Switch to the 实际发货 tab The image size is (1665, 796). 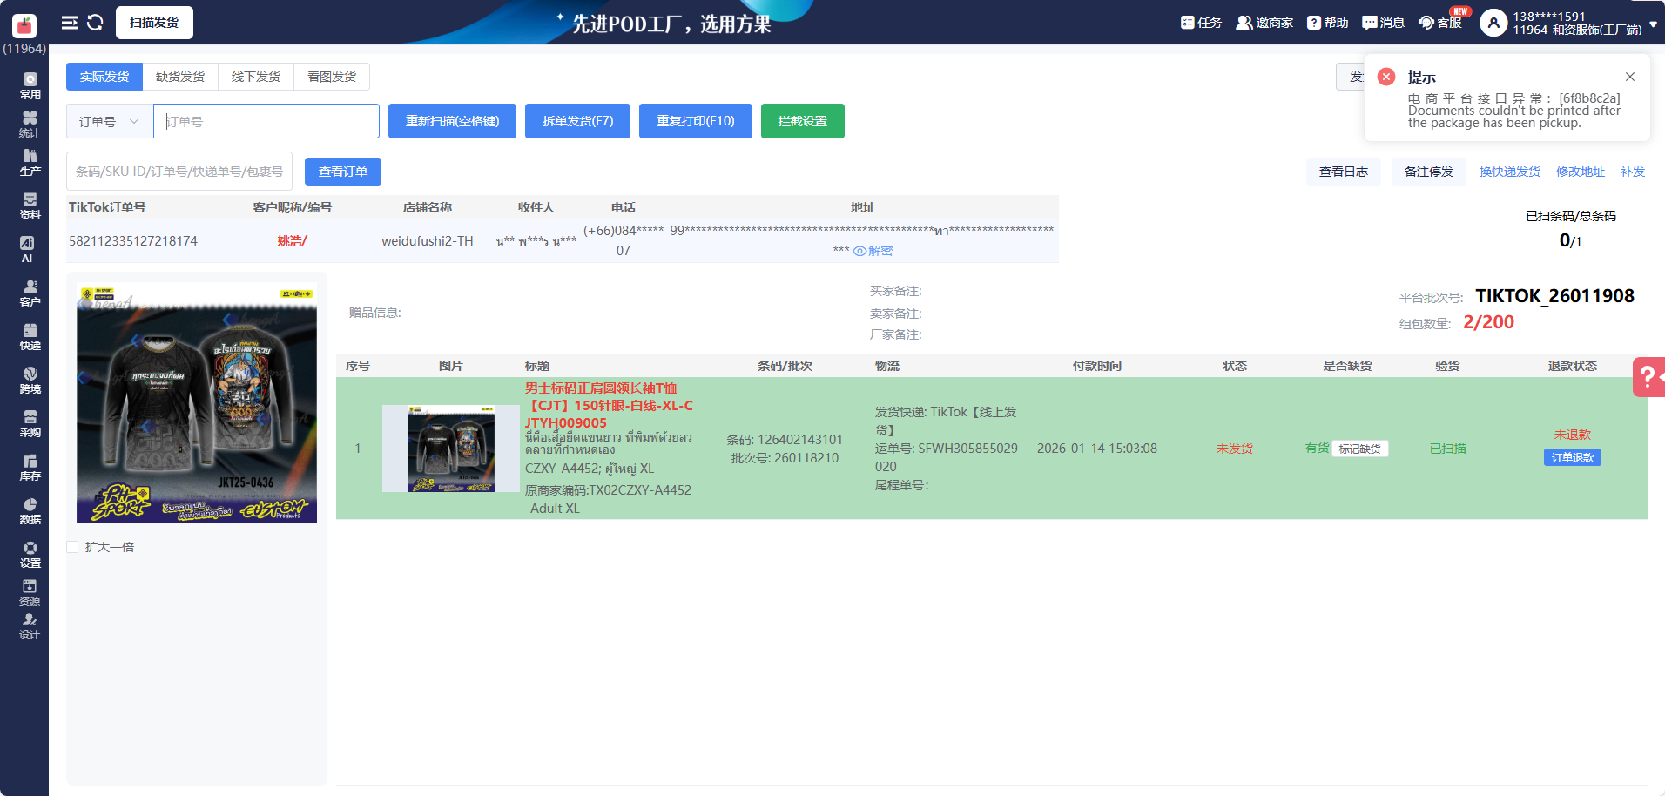point(104,77)
